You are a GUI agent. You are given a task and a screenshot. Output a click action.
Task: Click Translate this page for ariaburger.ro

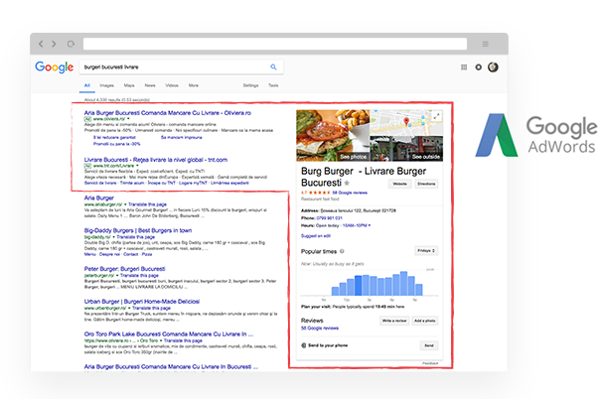click(147, 204)
